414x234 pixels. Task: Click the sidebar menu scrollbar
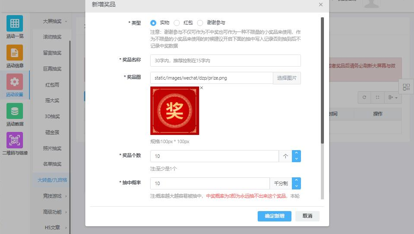point(70,137)
